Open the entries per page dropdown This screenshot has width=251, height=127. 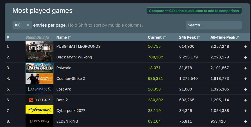[22, 25]
